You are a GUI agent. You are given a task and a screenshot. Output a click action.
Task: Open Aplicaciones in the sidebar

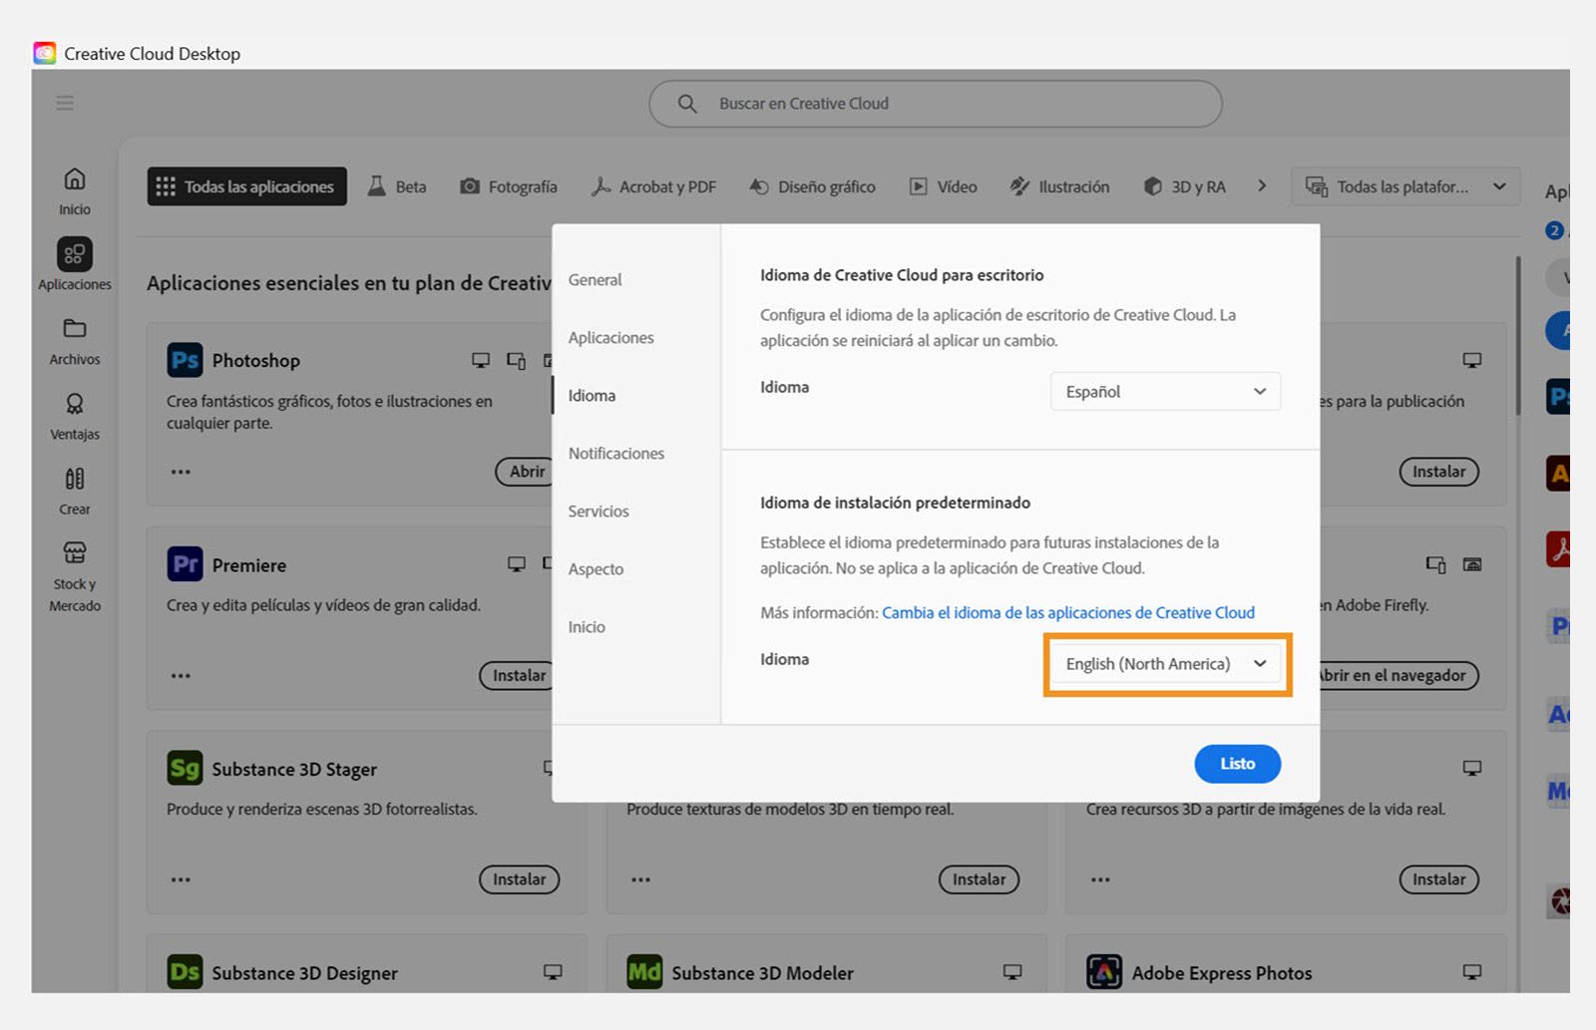(75, 264)
